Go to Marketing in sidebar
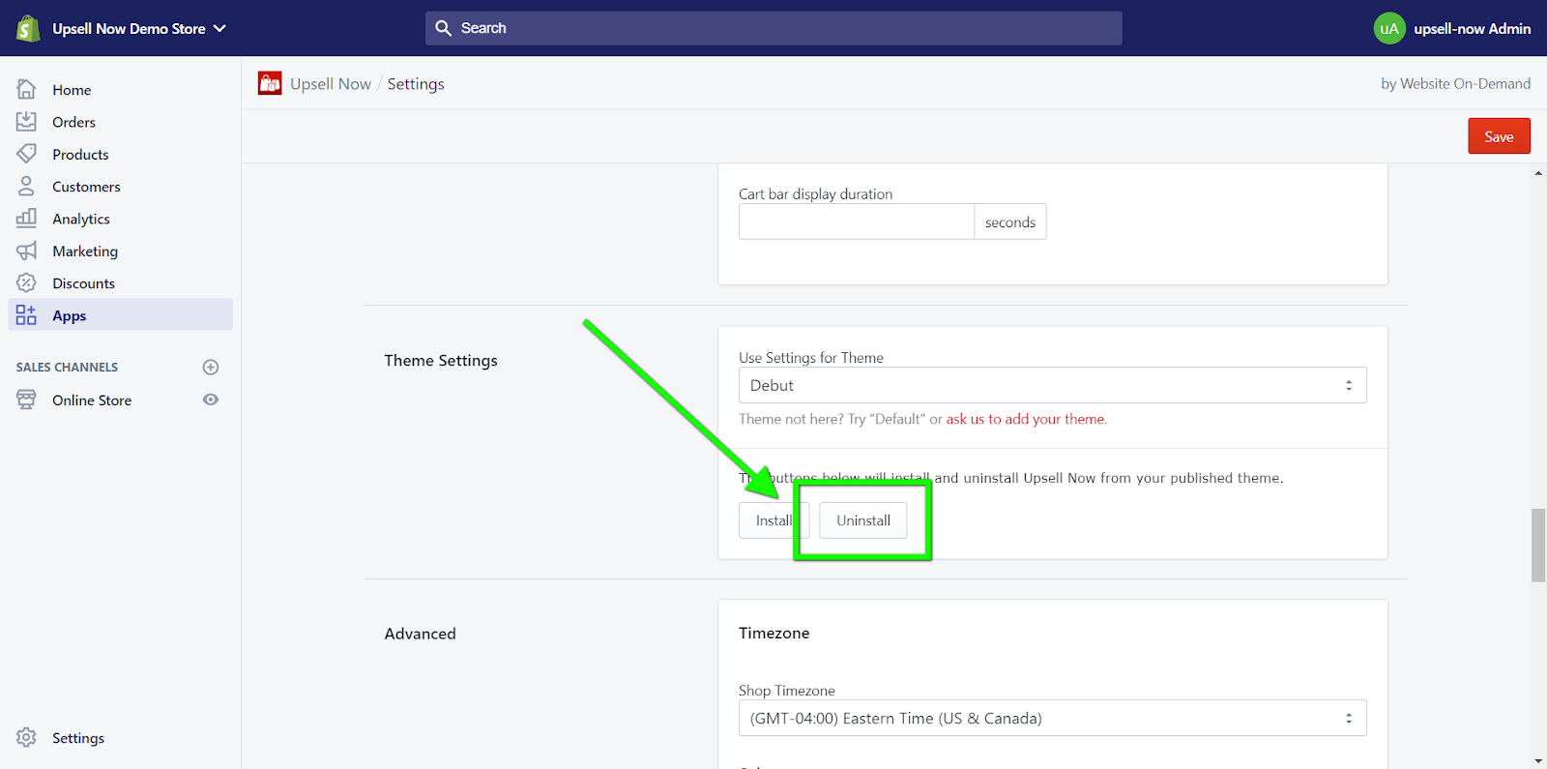 [85, 251]
